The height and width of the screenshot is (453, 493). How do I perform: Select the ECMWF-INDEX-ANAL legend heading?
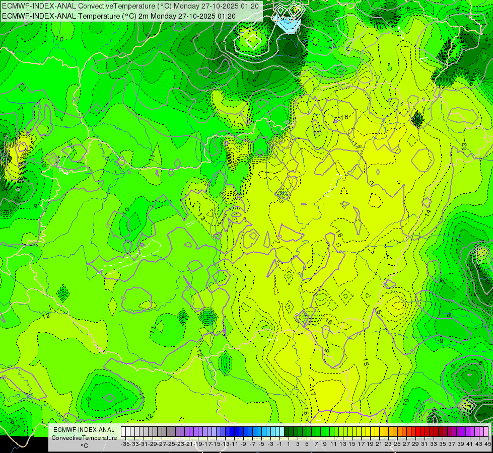point(84,430)
